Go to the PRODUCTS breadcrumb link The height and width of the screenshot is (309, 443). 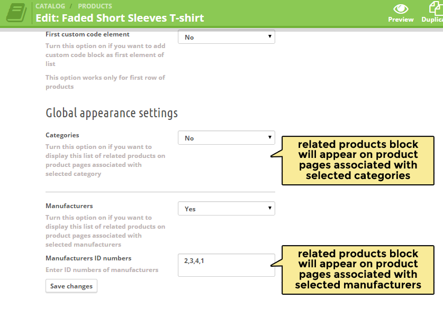pyautogui.click(x=95, y=6)
